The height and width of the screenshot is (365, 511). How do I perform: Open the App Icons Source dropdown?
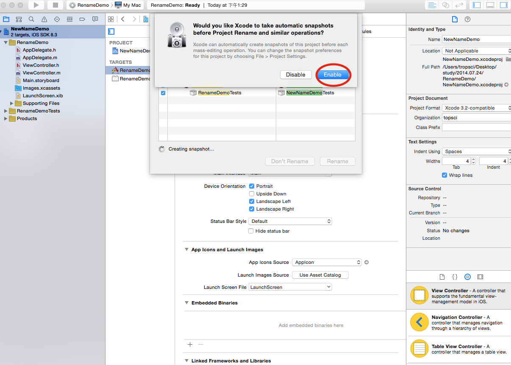(x=326, y=262)
